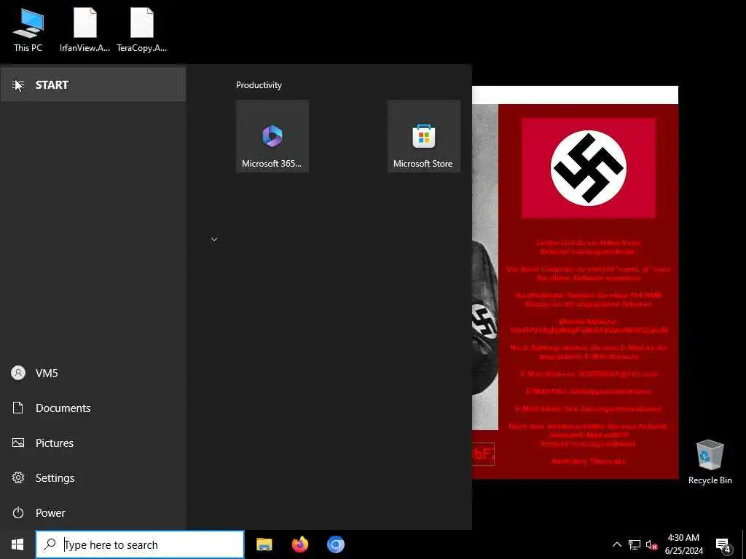
Task: Select the TeraCopy desktop file
Action: pyautogui.click(x=142, y=29)
